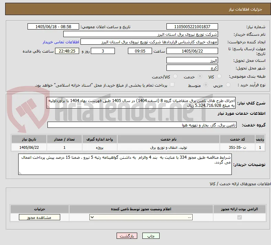The image size is (271, 245).
Task: Click the buyer notes text area
Action: pyautogui.click(x=125, y=164)
